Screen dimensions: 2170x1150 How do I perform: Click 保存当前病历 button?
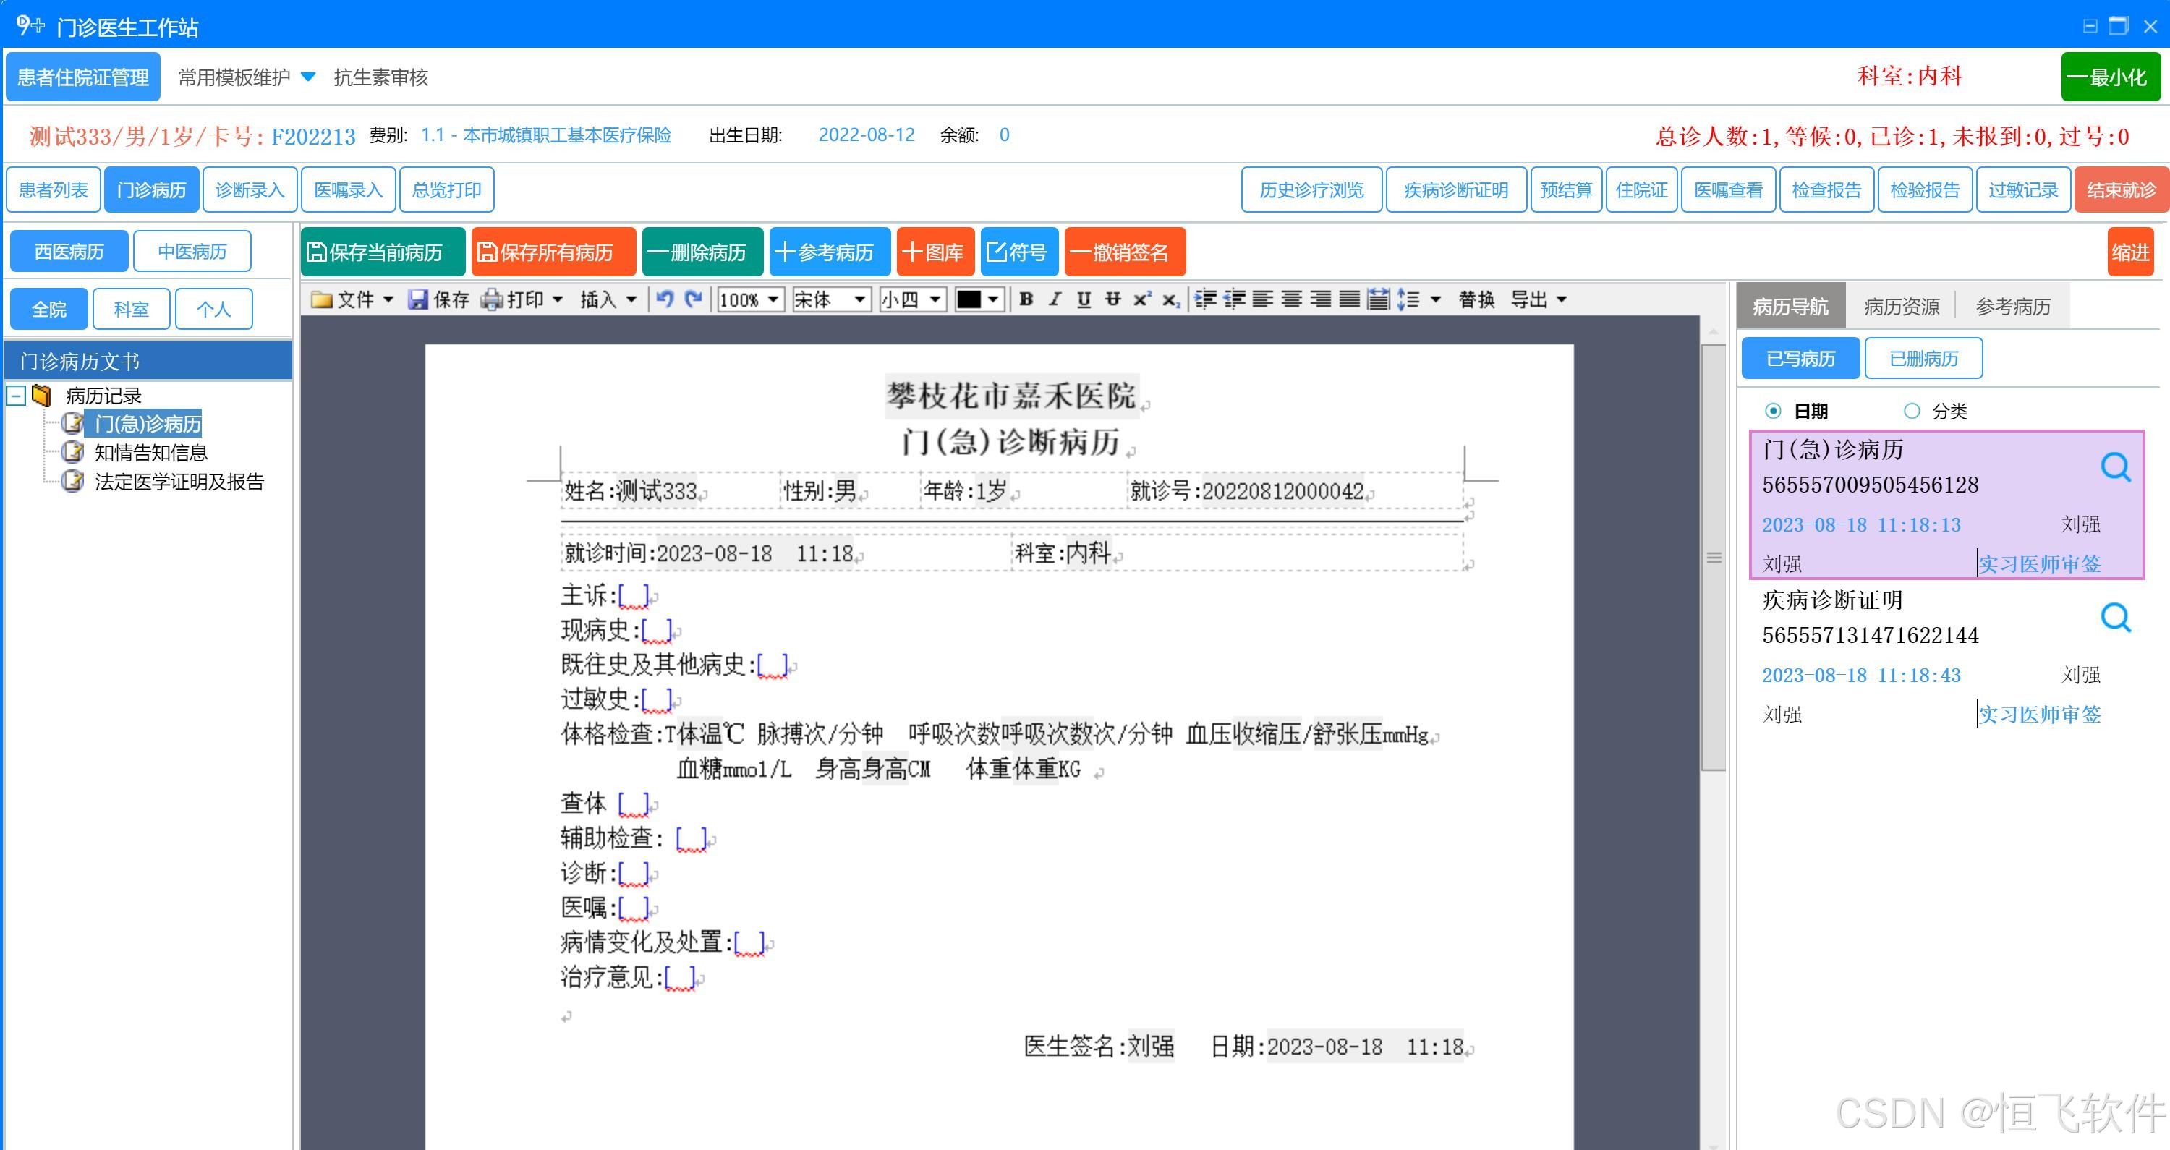pyautogui.click(x=383, y=252)
